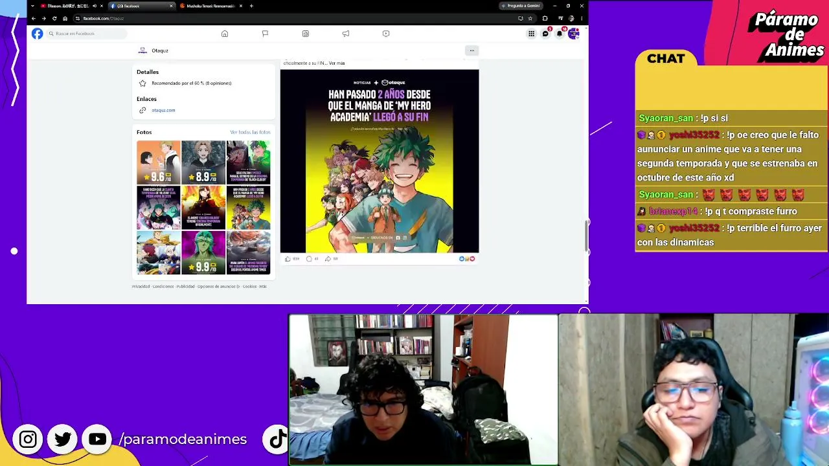Open the Ad Center megaphone icon
This screenshot has height=466, width=829.
coord(346,34)
